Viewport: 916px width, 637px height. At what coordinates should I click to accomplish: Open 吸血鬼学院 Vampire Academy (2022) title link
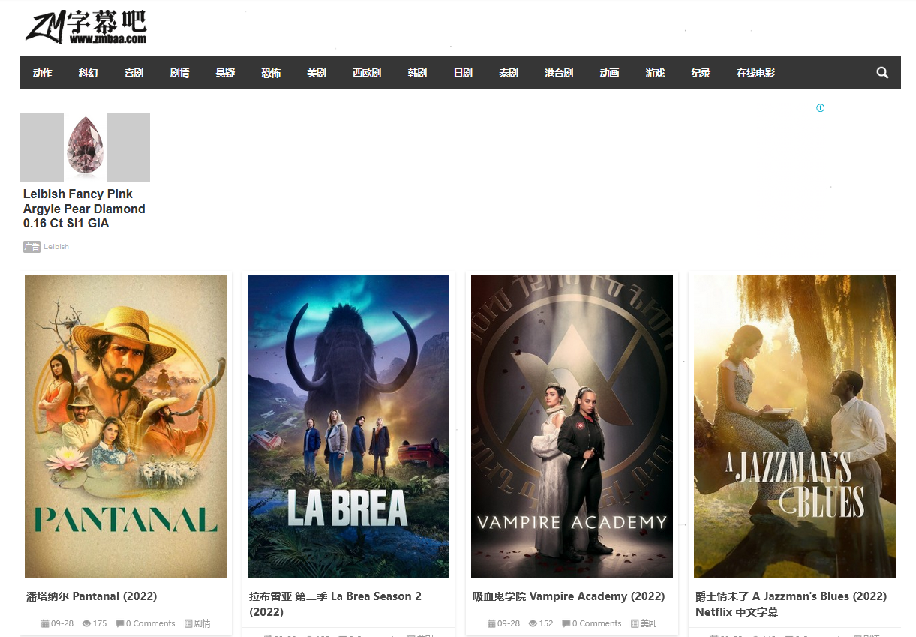pyautogui.click(x=569, y=596)
